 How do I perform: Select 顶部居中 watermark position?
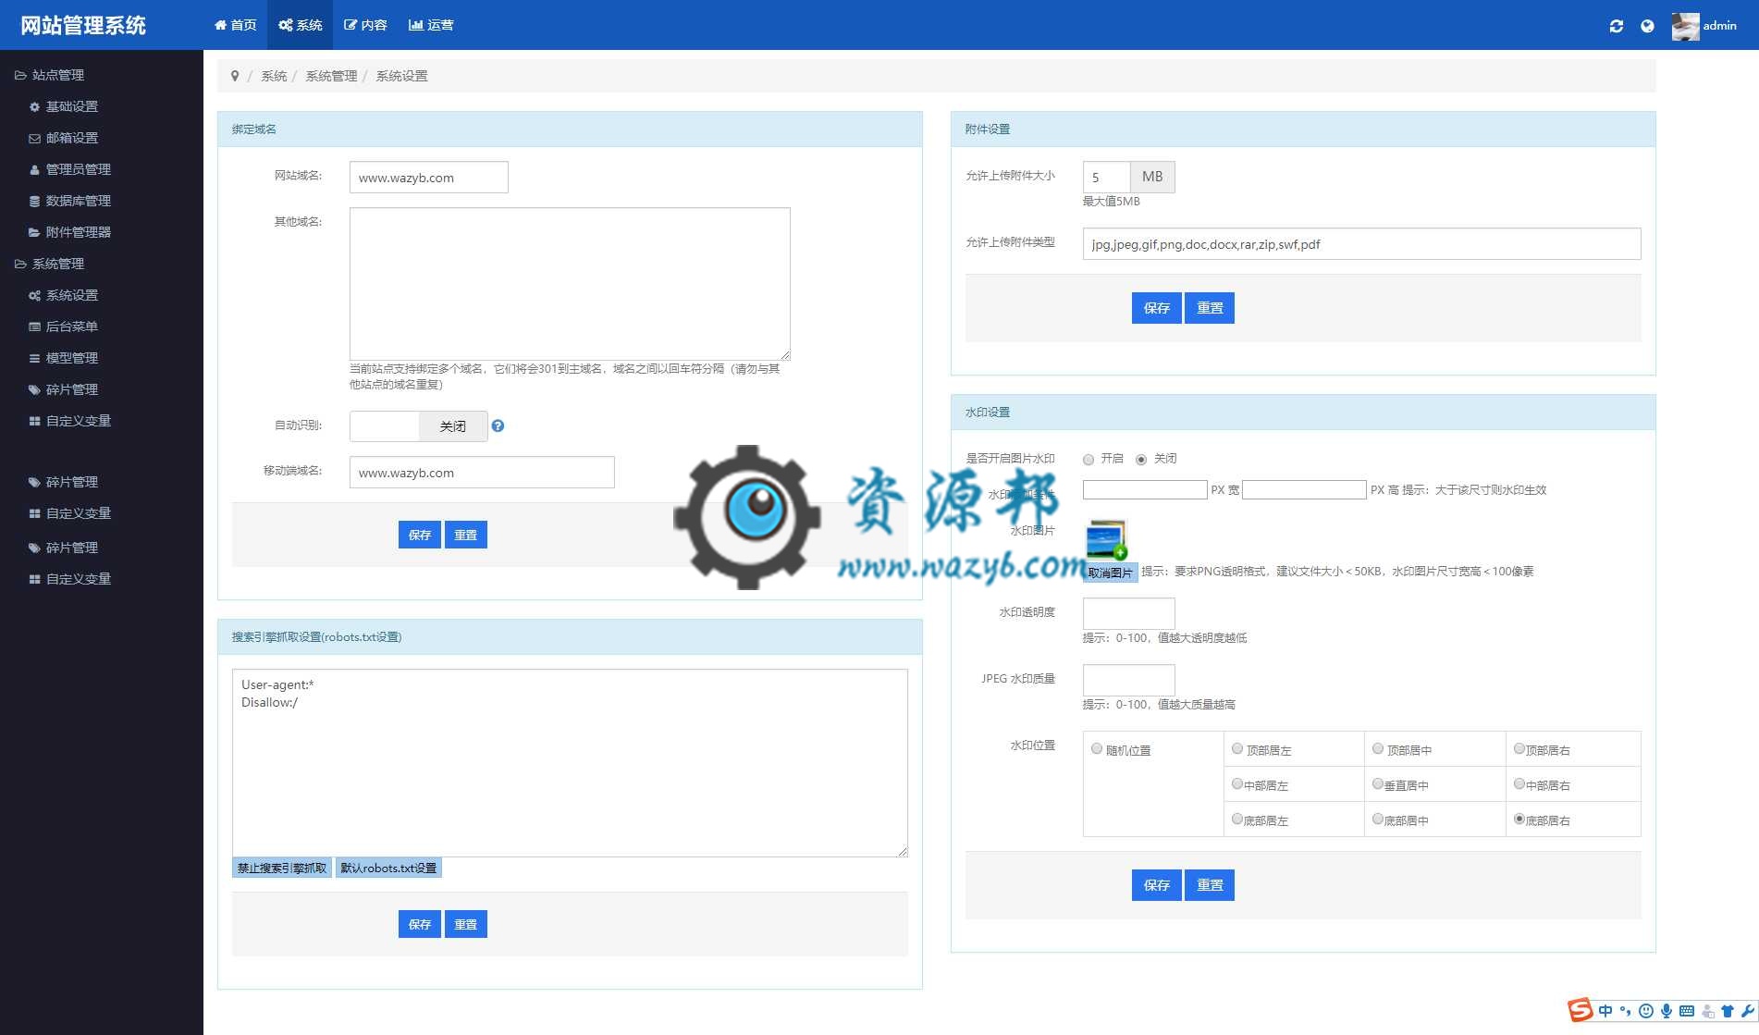point(1378,749)
